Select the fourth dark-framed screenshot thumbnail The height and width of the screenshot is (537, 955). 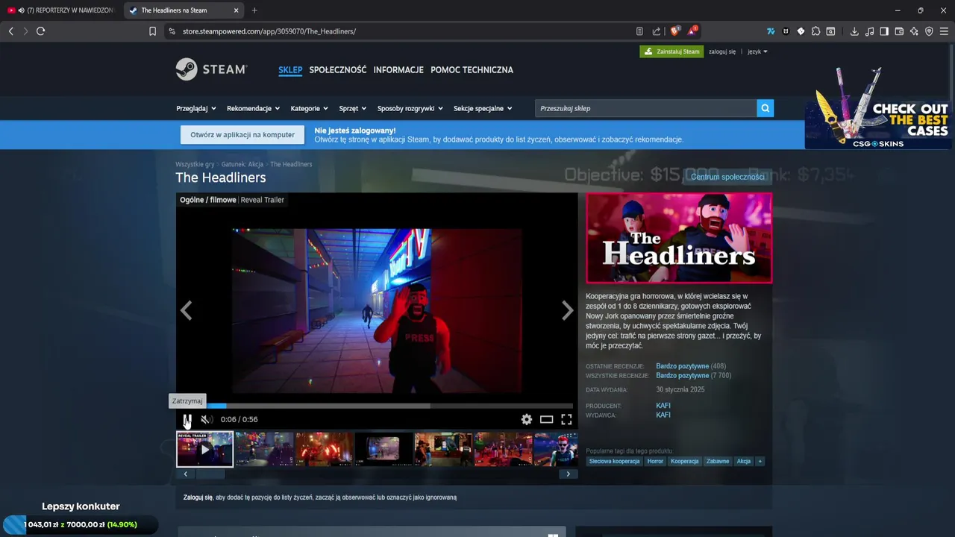pyautogui.click(x=383, y=449)
